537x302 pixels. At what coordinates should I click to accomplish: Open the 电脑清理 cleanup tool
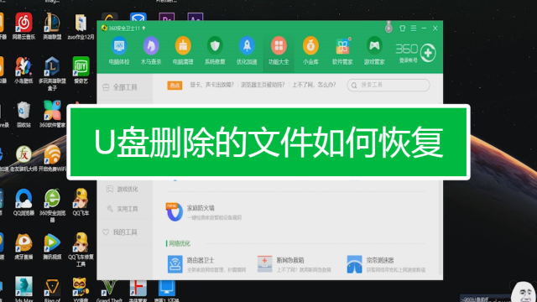click(183, 50)
